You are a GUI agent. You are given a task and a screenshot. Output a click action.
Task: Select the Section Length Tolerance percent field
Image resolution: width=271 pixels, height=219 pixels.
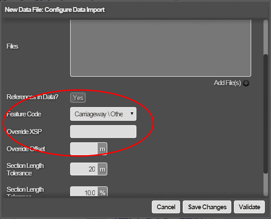84,193
